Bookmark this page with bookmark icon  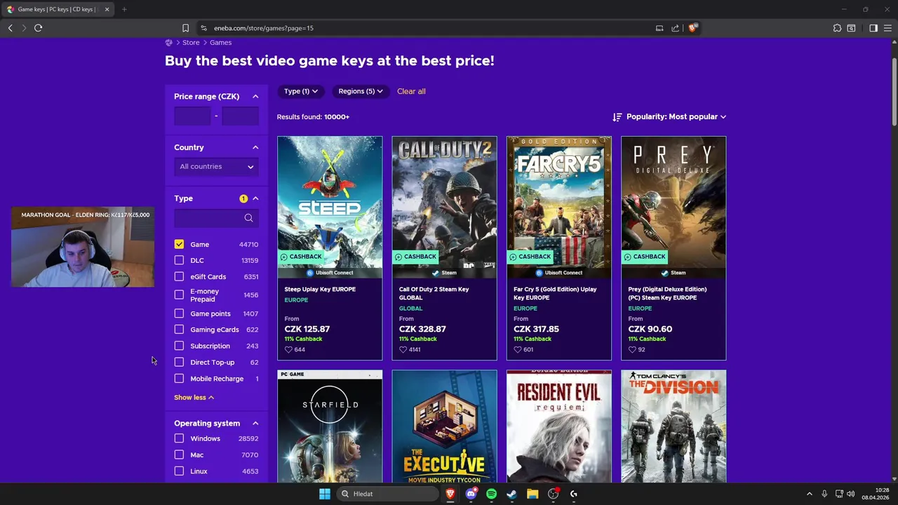[x=185, y=28]
